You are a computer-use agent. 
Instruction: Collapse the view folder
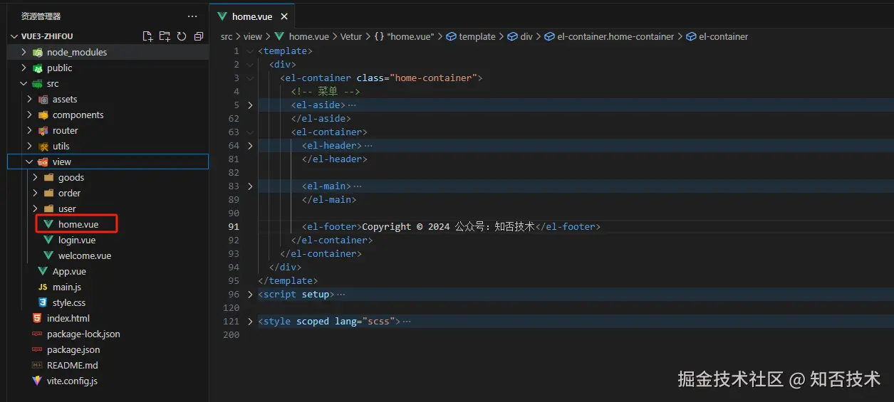29,162
